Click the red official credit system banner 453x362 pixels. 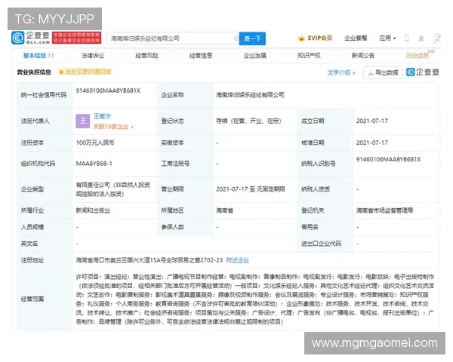[77, 38]
